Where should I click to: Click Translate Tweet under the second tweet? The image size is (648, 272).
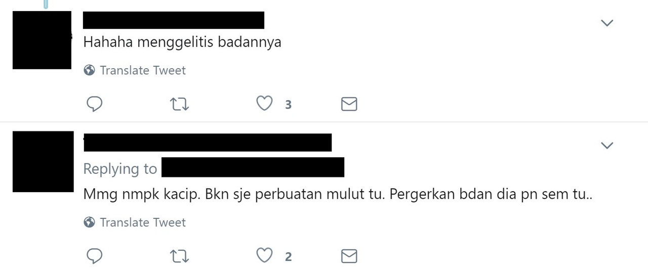pos(143,222)
